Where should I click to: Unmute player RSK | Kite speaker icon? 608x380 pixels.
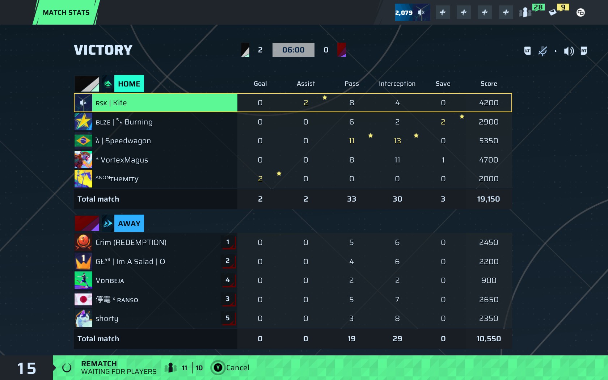pyautogui.click(x=83, y=103)
